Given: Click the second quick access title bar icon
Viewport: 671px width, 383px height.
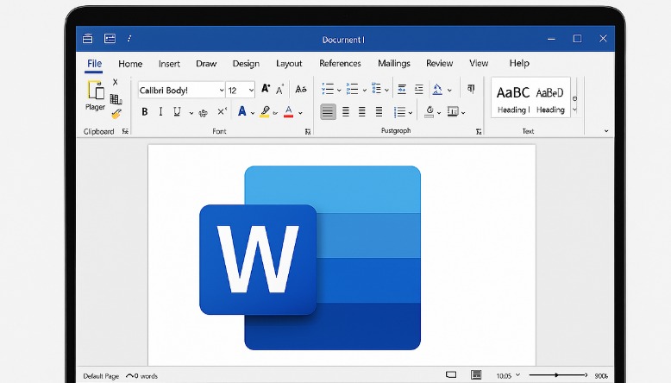Looking at the screenshot, I should tap(110, 39).
